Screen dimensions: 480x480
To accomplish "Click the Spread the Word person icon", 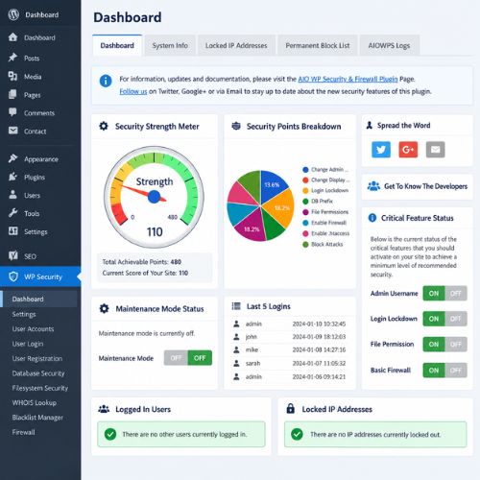I will 370,125.
